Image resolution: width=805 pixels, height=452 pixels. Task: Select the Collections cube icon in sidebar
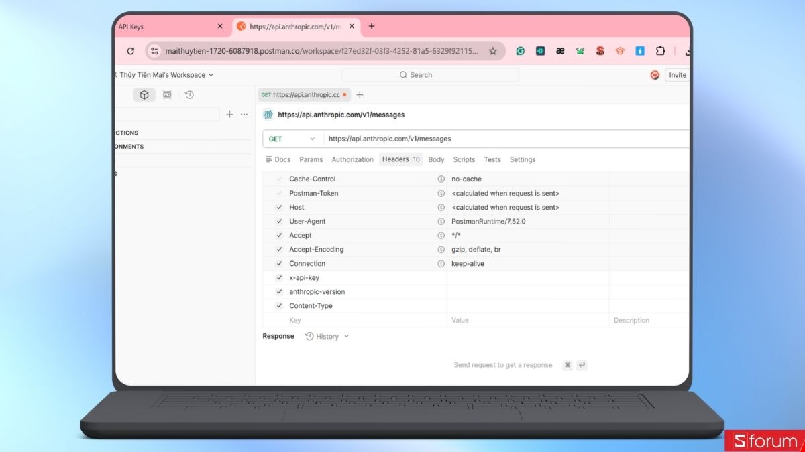[x=144, y=95]
